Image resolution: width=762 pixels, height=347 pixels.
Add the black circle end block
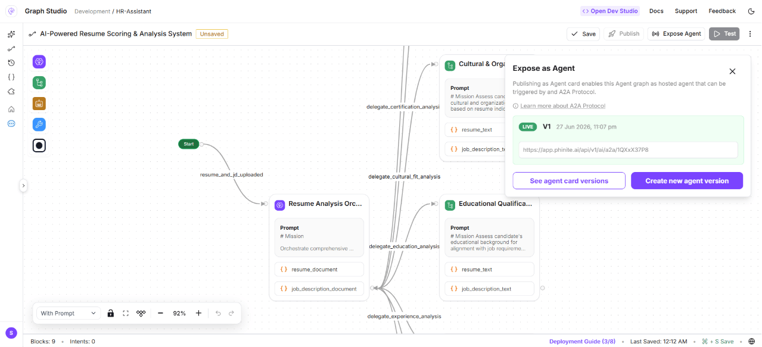coord(39,145)
